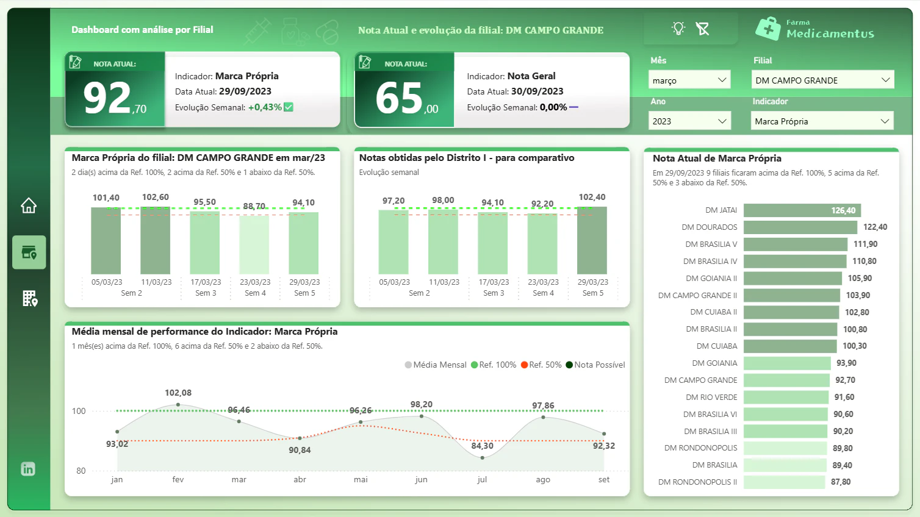Click the 65,00 current score value

[406, 98]
